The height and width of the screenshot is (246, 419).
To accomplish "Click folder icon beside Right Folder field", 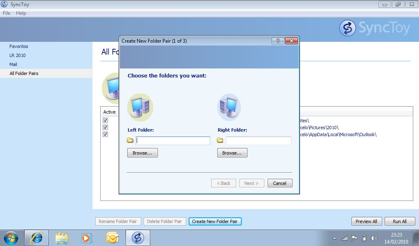I will (x=220, y=141).
